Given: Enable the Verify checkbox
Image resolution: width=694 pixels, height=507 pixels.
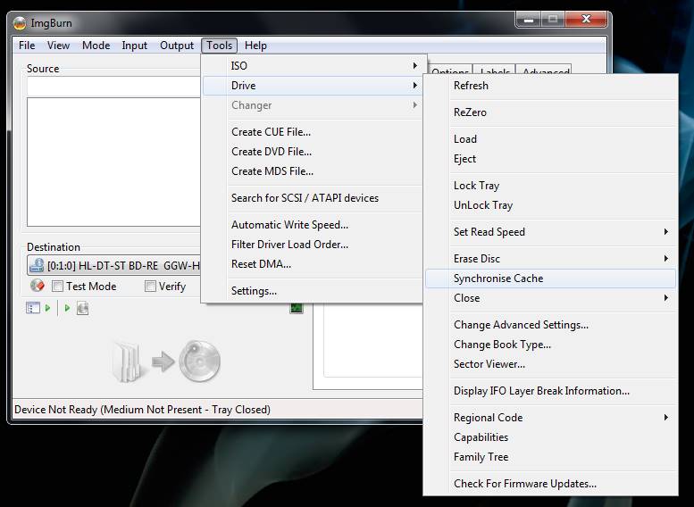Looking at the screenshot, I should pos(150,287).
